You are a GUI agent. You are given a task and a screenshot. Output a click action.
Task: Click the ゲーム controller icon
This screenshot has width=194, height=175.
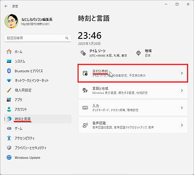pyautogui.click(x=9, y=128)
